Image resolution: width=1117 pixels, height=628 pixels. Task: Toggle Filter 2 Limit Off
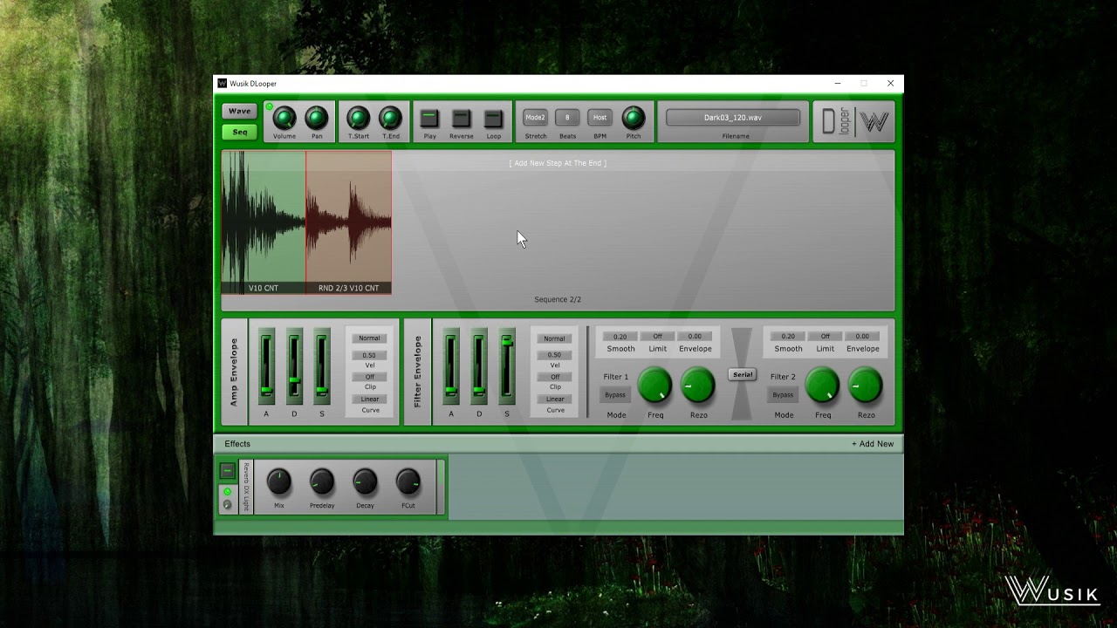click(x=826, y=337)
